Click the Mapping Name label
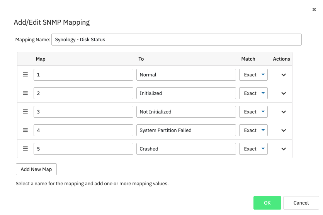 pyautogui.click(x=33, y=39)
